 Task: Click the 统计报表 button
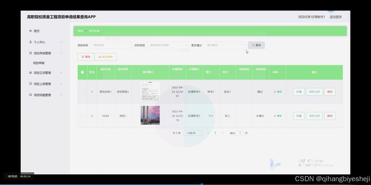tap(105, 57)
